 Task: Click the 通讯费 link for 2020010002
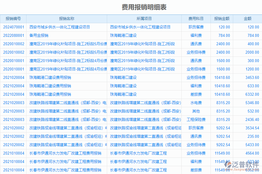196,44
